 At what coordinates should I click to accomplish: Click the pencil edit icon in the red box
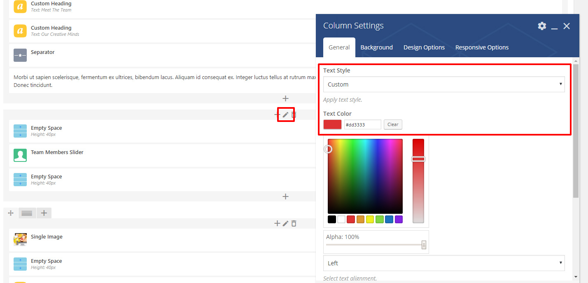[x=285, y=115]
